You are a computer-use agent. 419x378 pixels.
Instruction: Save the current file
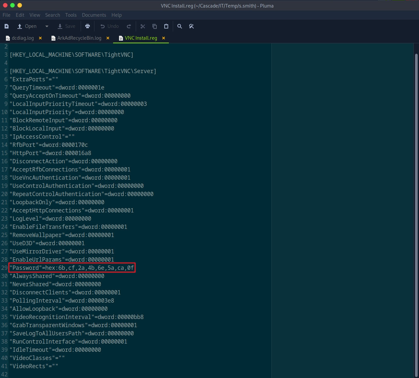point(67,26)
